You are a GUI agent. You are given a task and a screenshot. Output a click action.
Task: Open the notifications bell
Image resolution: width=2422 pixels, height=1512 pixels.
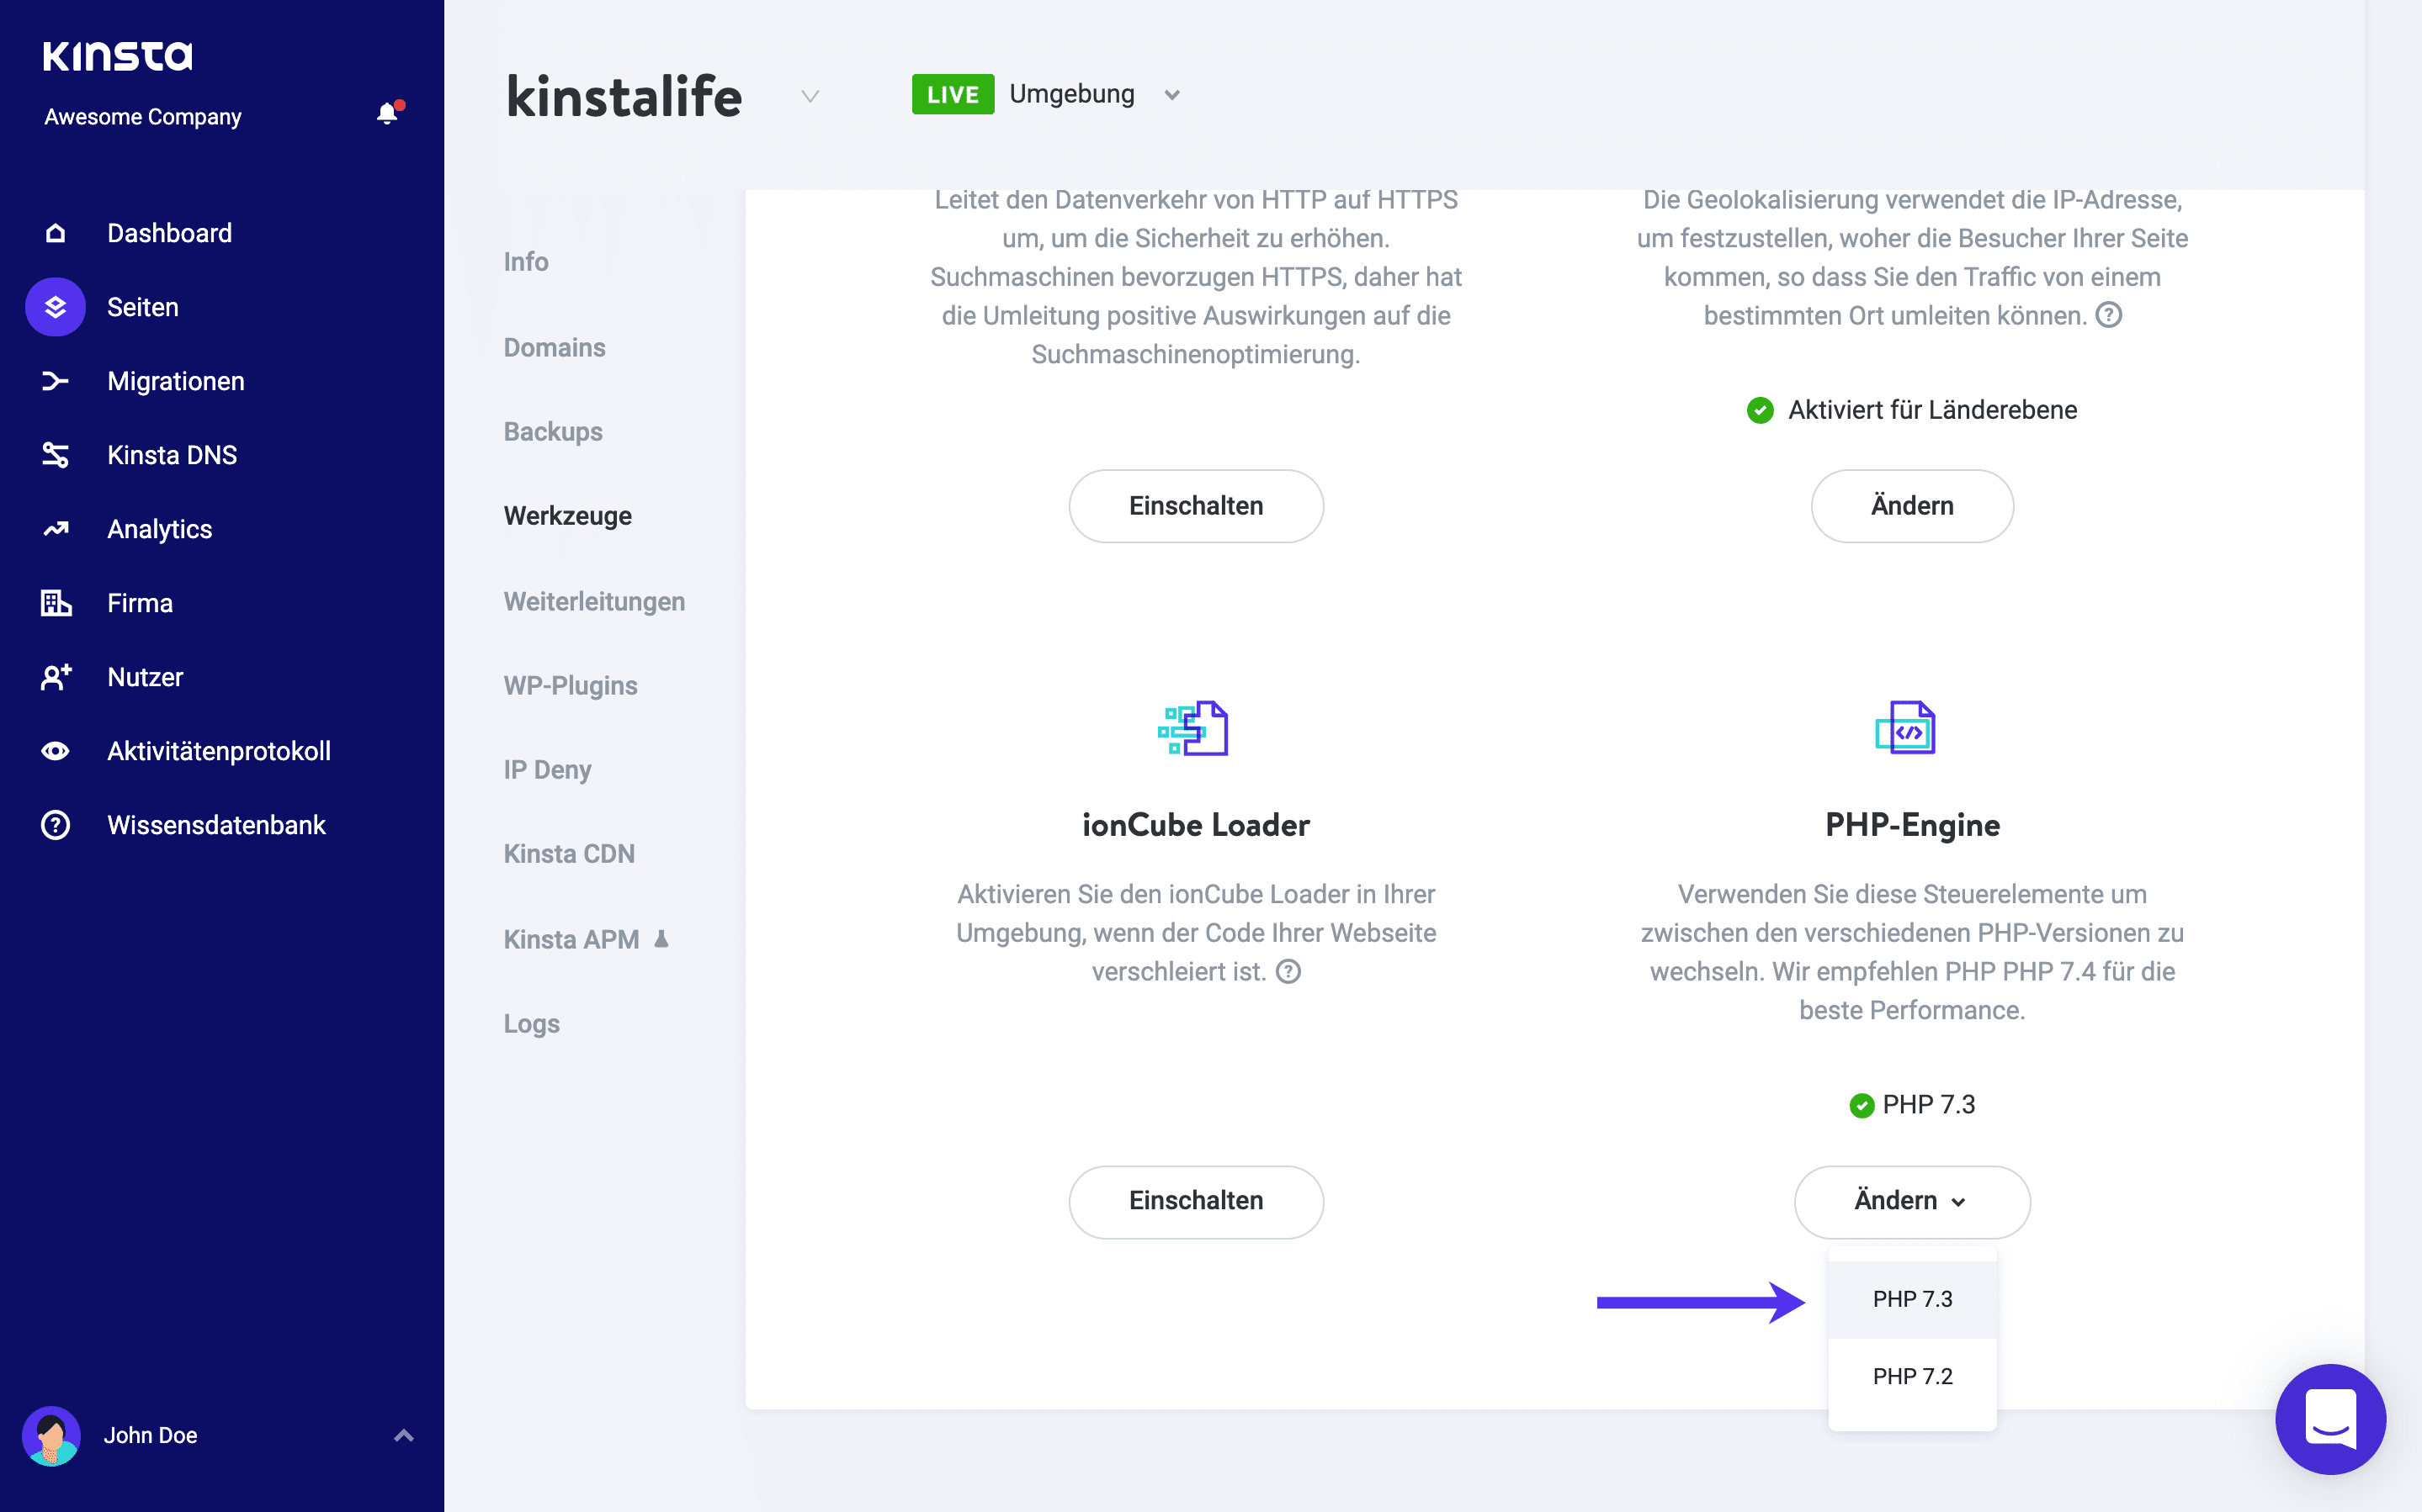[388, 113]
